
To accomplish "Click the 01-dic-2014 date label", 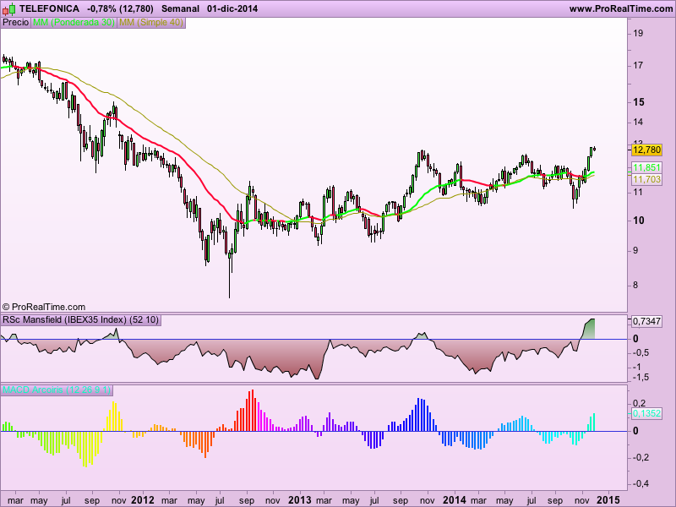I will [x=232, y=8].
